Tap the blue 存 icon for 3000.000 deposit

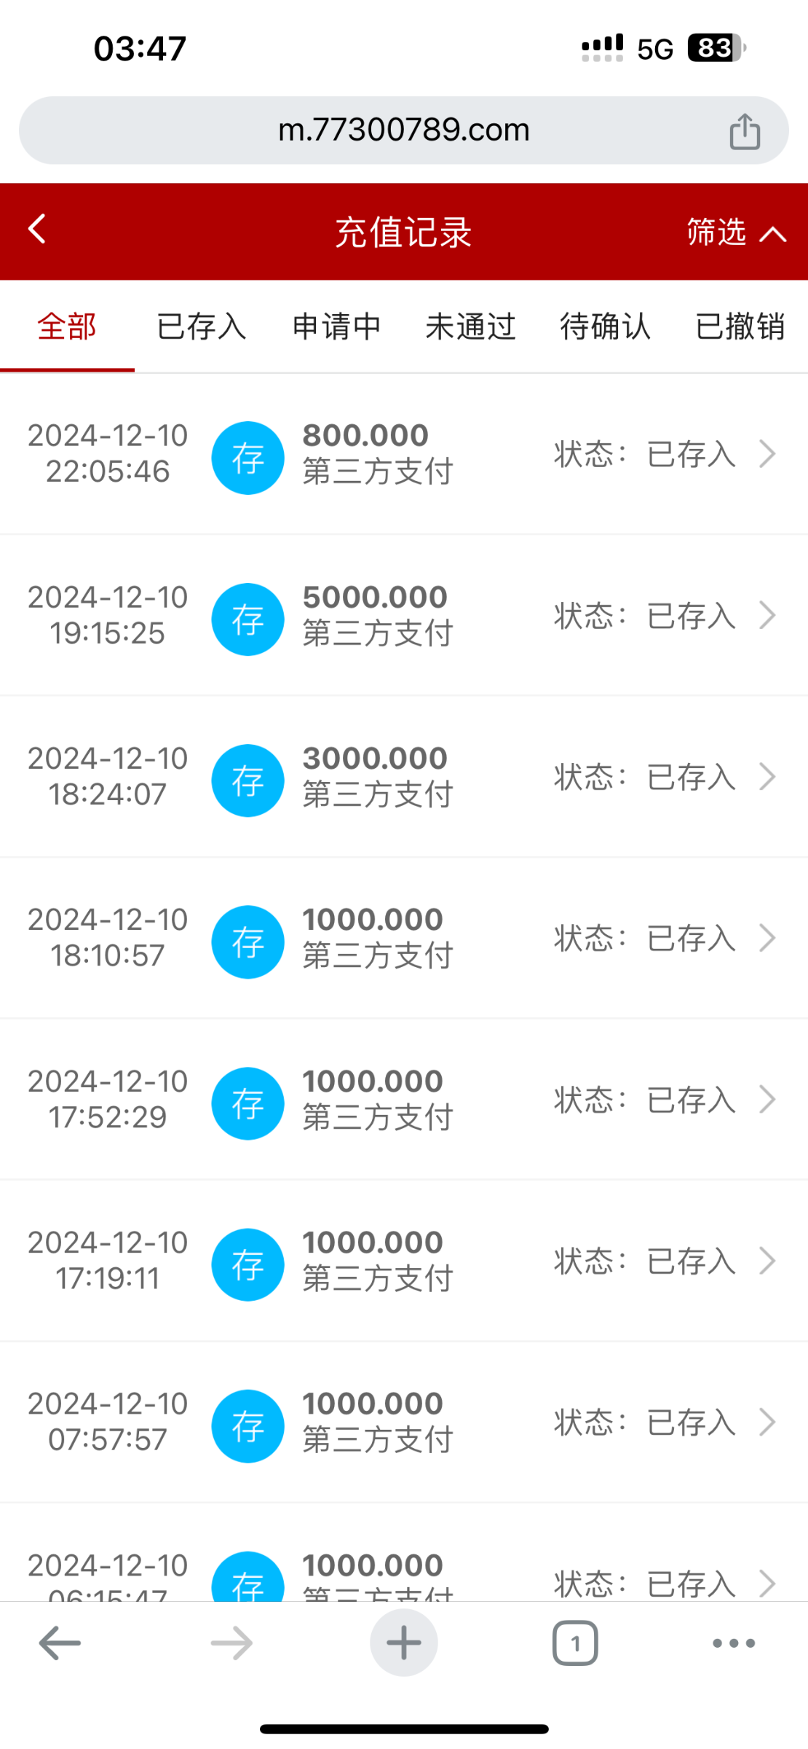point(247,780)
